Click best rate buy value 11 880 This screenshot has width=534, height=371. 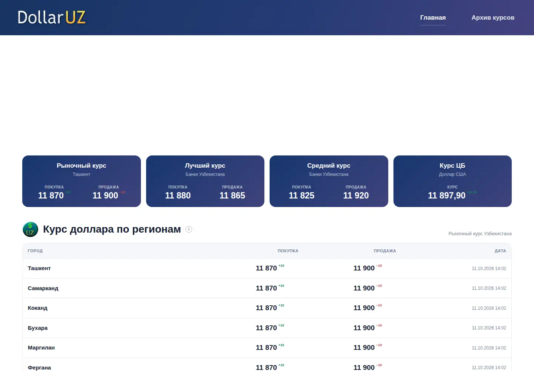(178, 196)
